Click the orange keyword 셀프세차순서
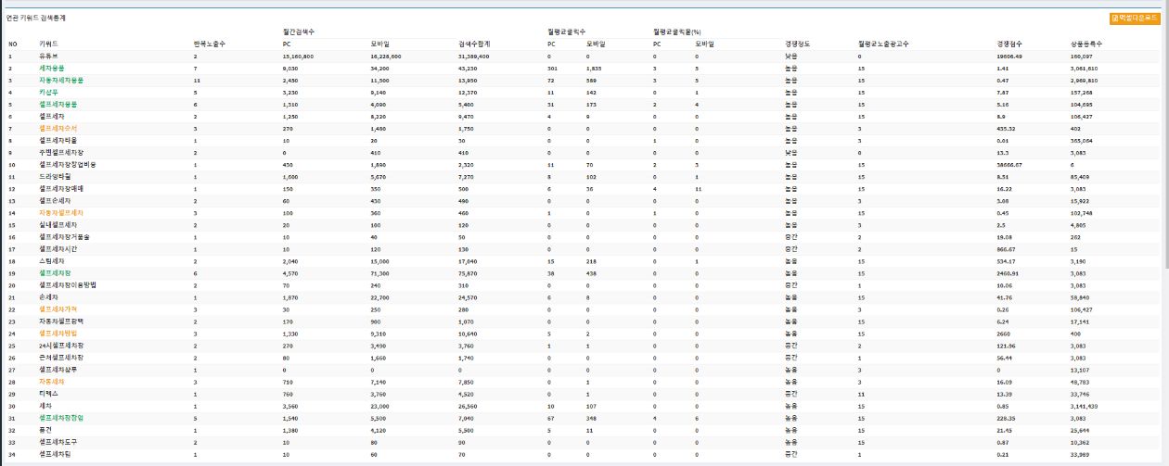 58,128
